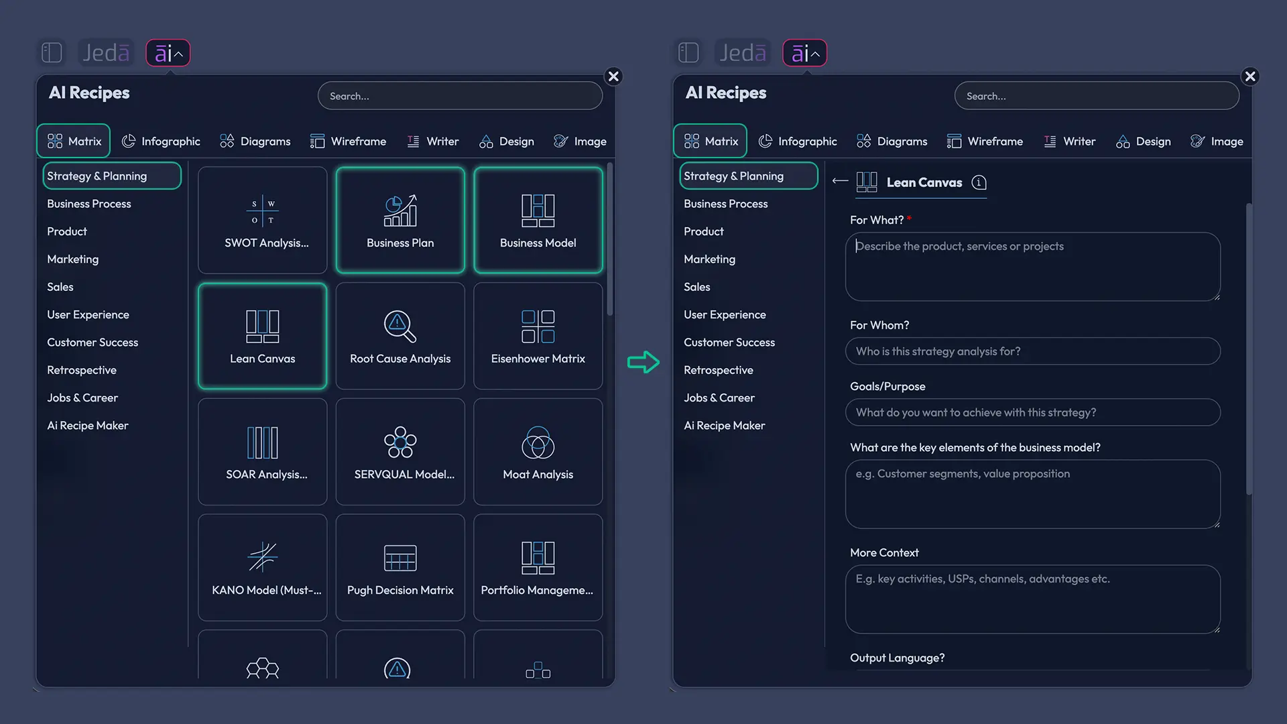Click the Goals/Purpose input field

click(1033, 412)
